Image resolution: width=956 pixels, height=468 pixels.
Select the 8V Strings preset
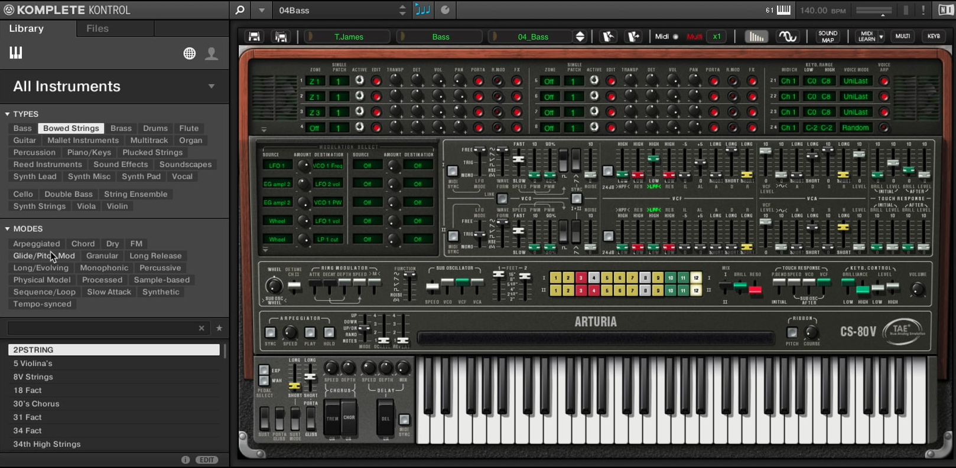(x=114, y=377)
